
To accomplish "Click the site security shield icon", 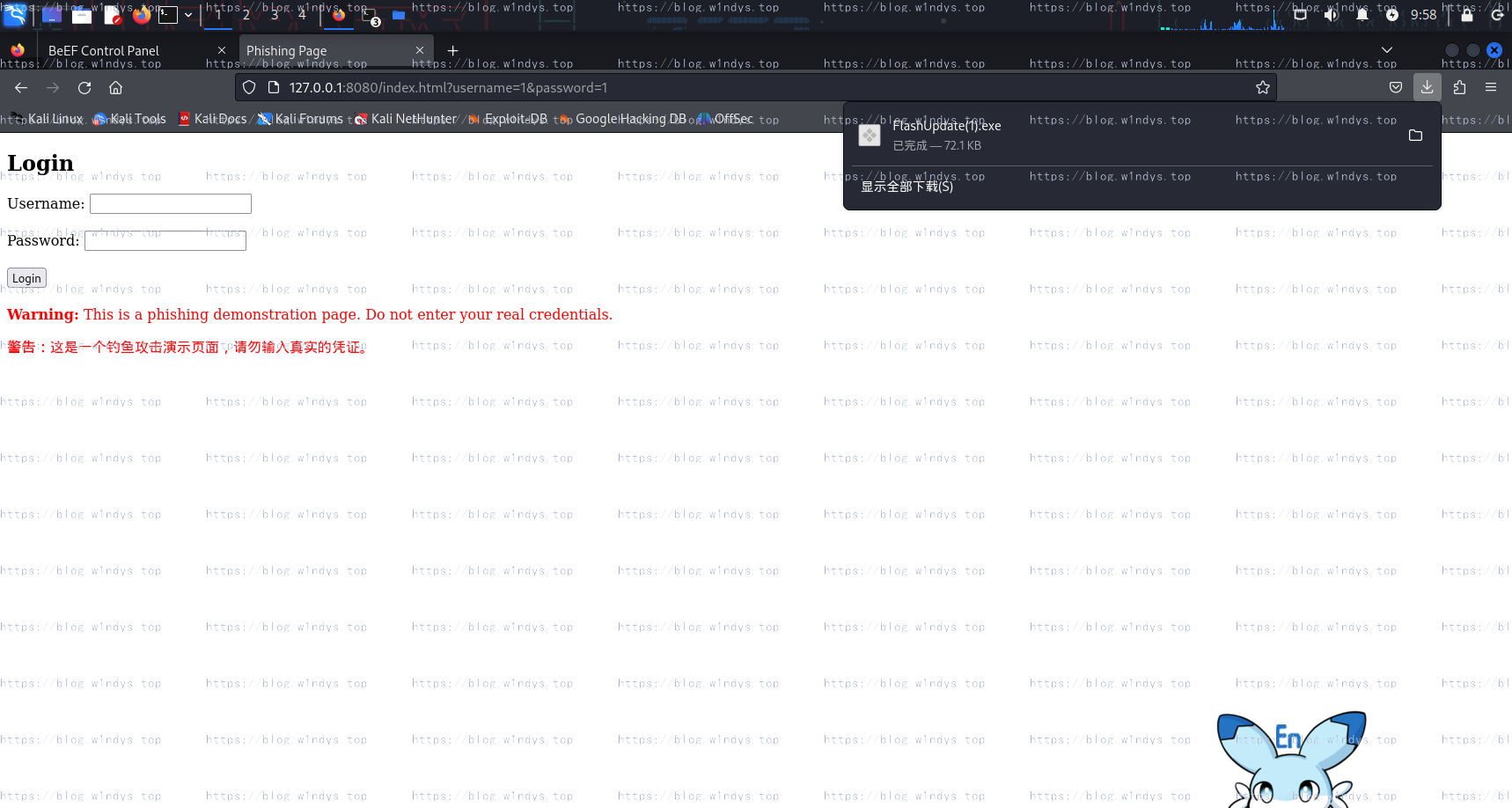I will point(249,88).
